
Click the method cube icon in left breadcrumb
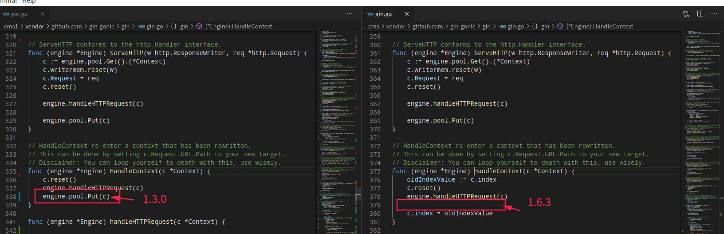click(199, 26)
